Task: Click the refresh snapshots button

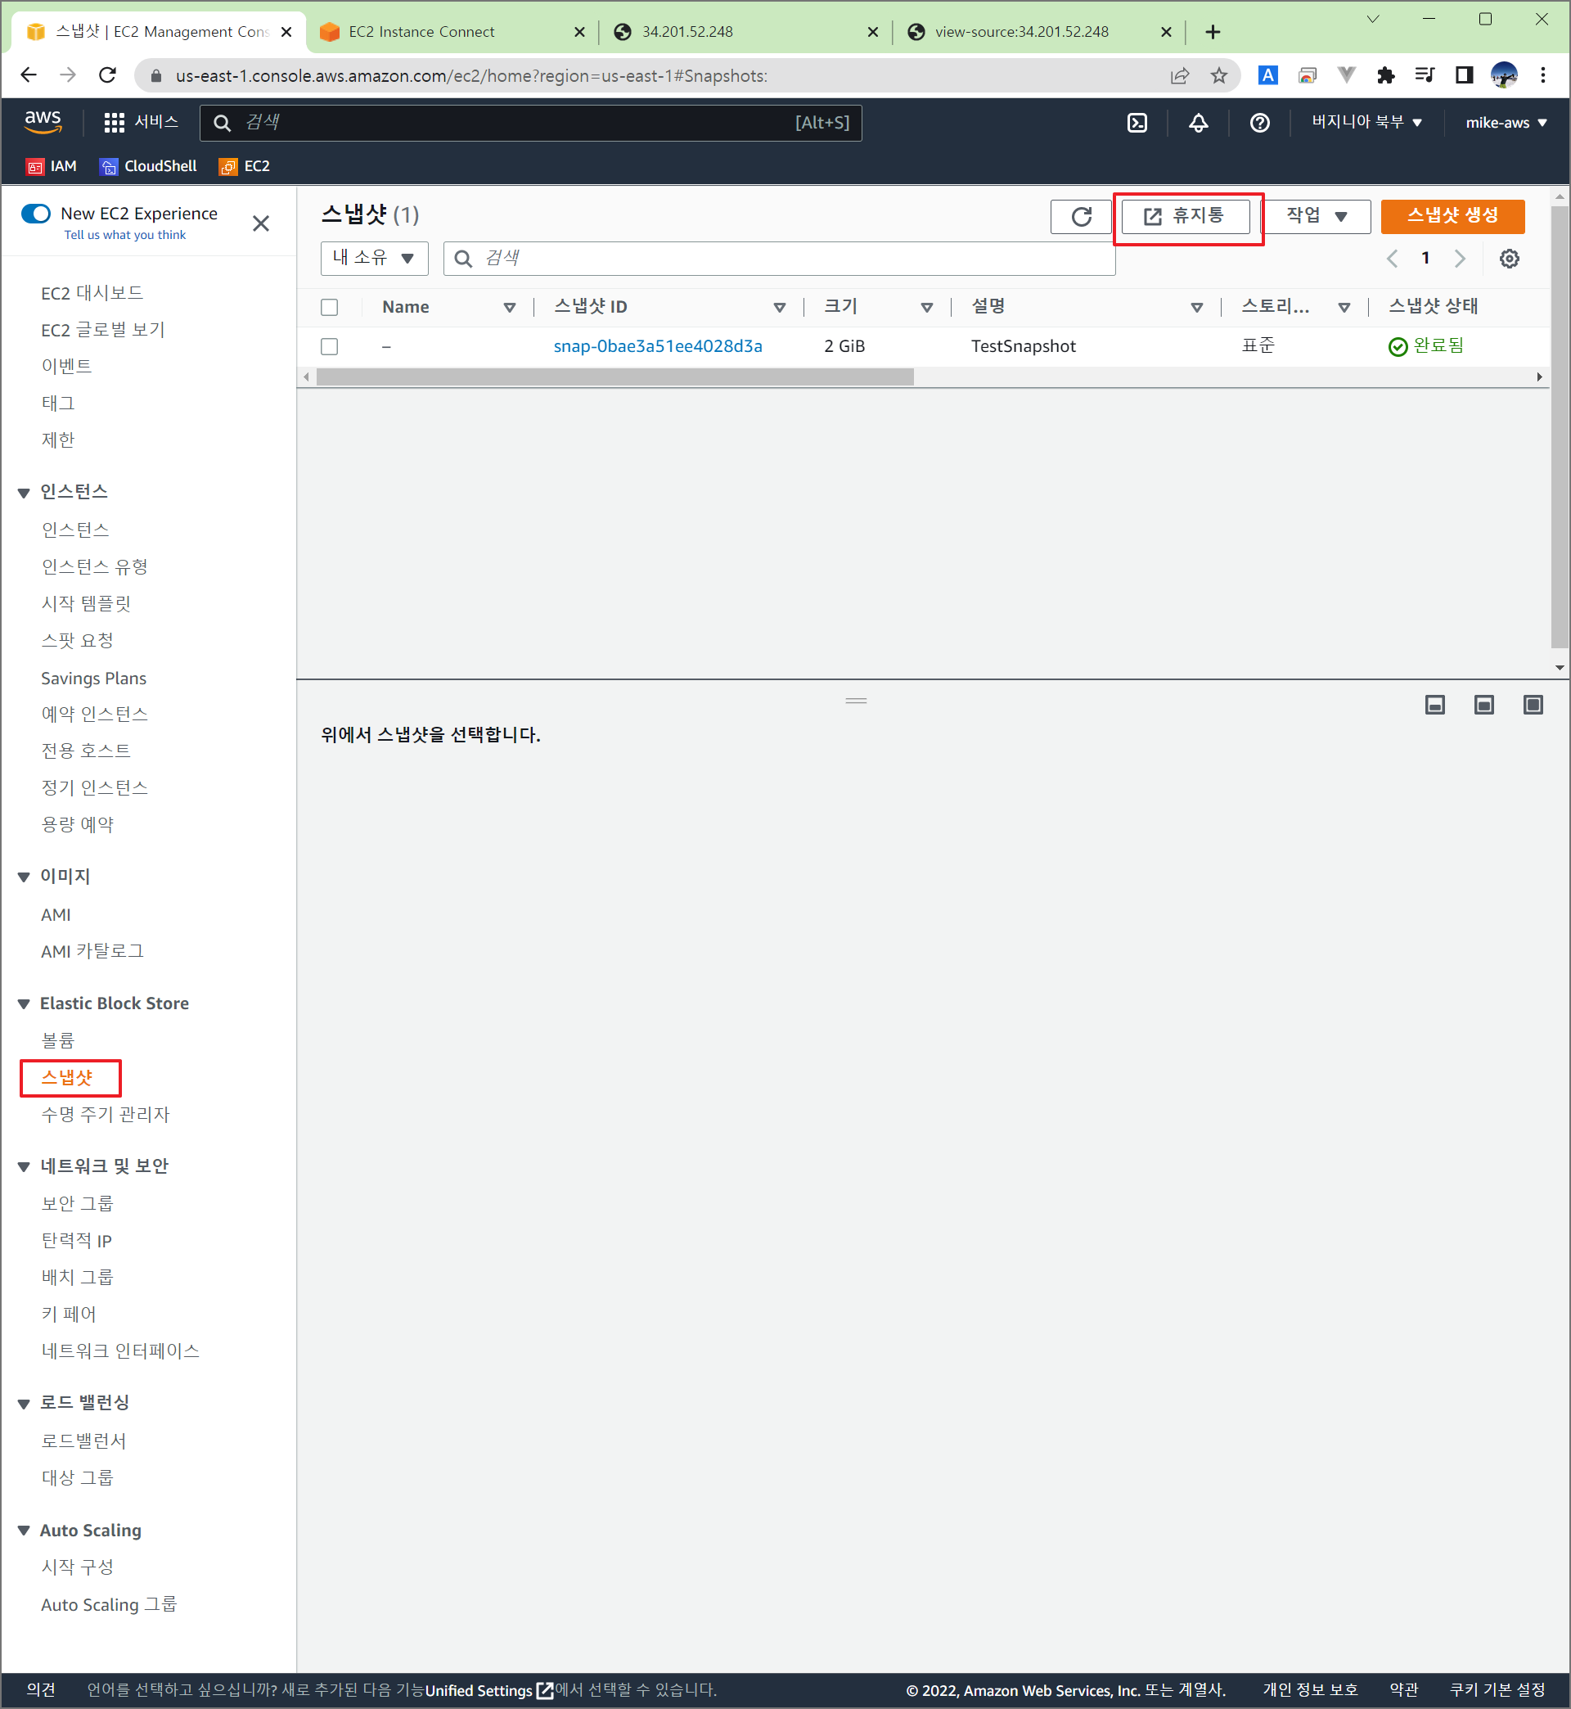Action: (x=1081, y=216)
